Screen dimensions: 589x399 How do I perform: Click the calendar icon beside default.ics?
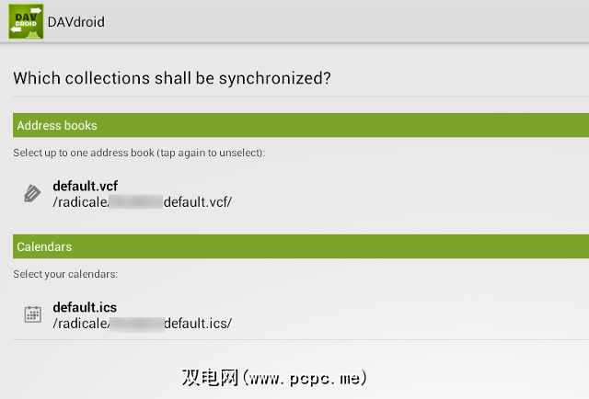[x=32, y=314]
